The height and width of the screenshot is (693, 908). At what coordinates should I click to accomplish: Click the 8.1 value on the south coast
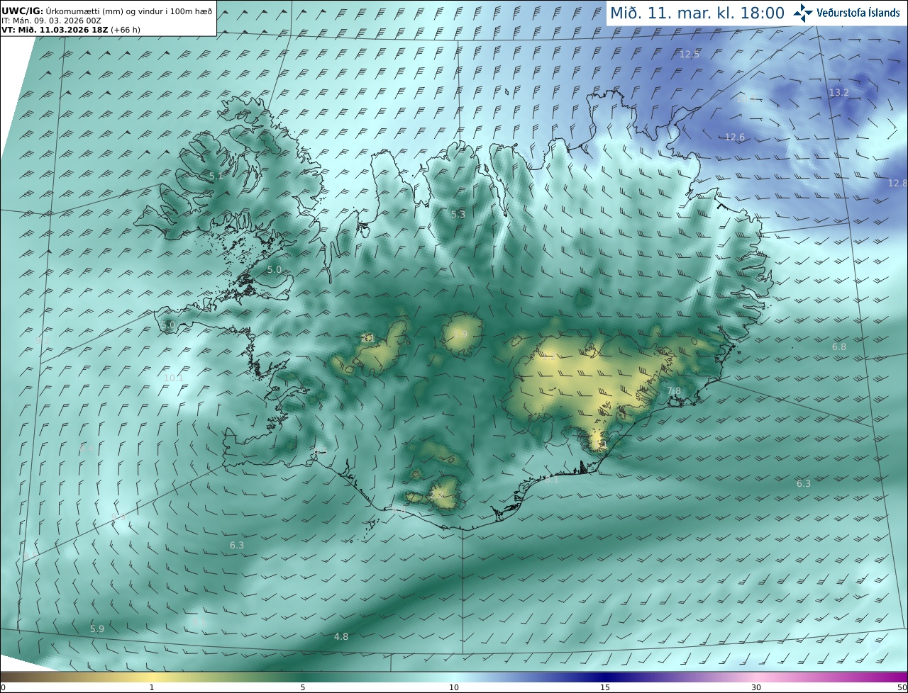coord(551,479)
